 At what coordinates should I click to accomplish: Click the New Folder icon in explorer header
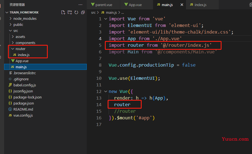70,12
